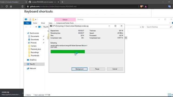173x97 pixels.
Task: Open the Recordings folder
Action: click(35, 52)
